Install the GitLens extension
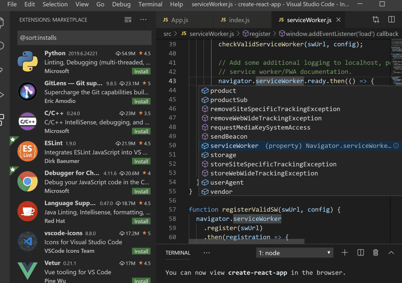The image size is (402, 283). coord(141,101)
